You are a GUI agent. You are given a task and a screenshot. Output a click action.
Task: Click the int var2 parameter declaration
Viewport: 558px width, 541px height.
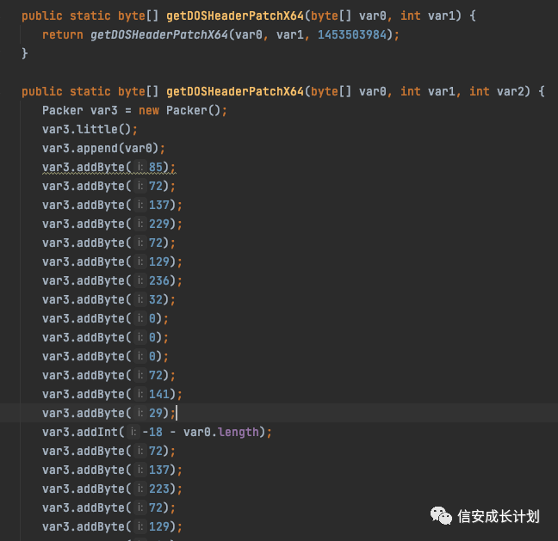(497, 92)
